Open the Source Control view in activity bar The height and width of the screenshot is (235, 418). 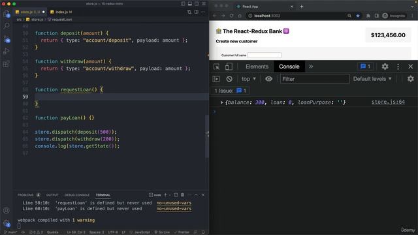(x=7, y=39)
